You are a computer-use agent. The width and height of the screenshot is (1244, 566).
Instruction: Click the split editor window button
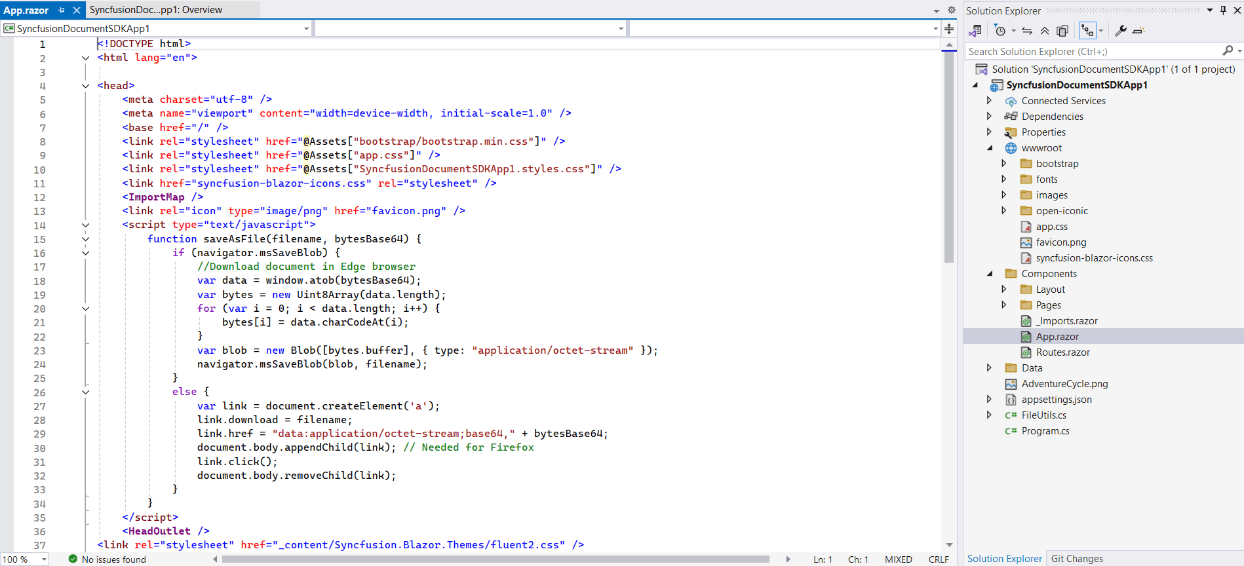tap(949, 28)
